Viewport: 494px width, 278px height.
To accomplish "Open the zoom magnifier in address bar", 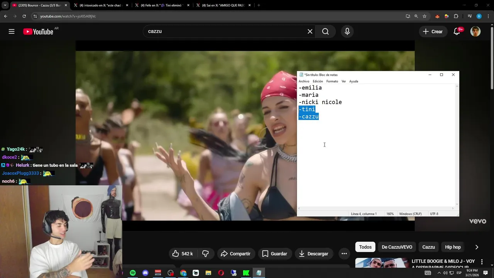I will [416, 16].
